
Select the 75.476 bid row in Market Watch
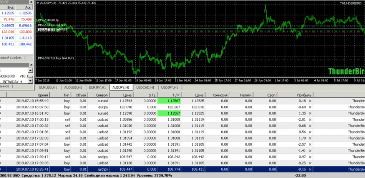8,19
